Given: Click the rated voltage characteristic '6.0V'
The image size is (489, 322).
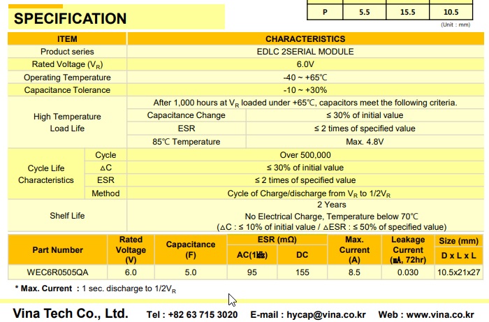Looking at the screenshot, I should click(x=305, y=64).
